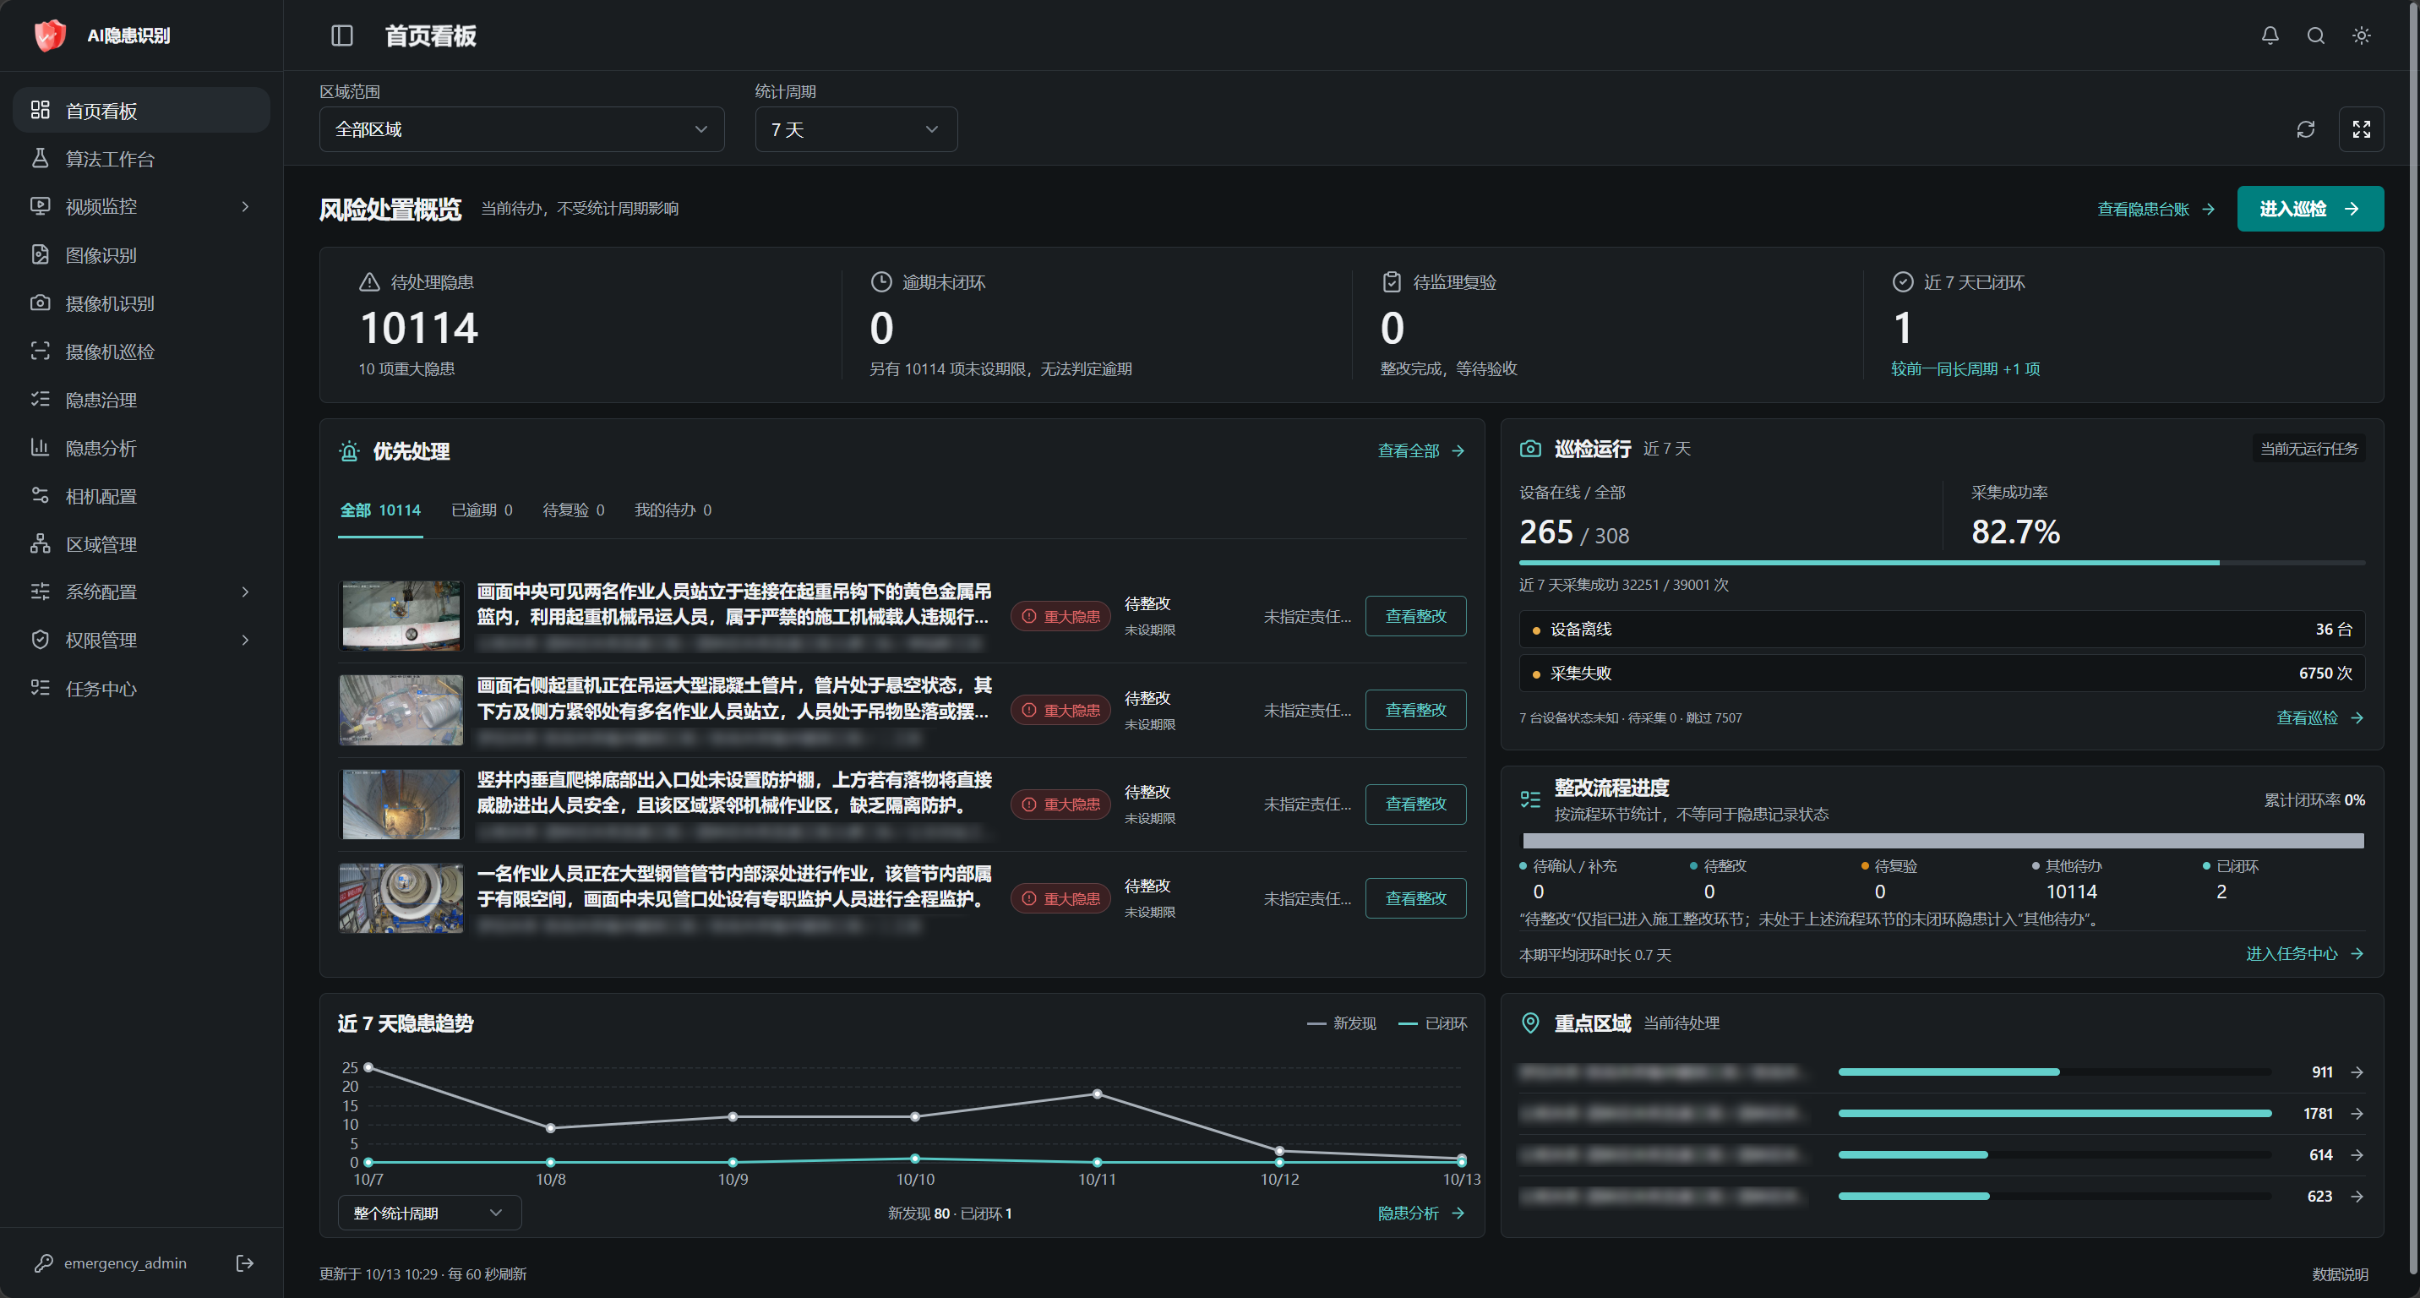Go to 摄像机巡检 in sidebar
The width and height of the screenshot is (2420, 1298).
click(x=141, y=352)
